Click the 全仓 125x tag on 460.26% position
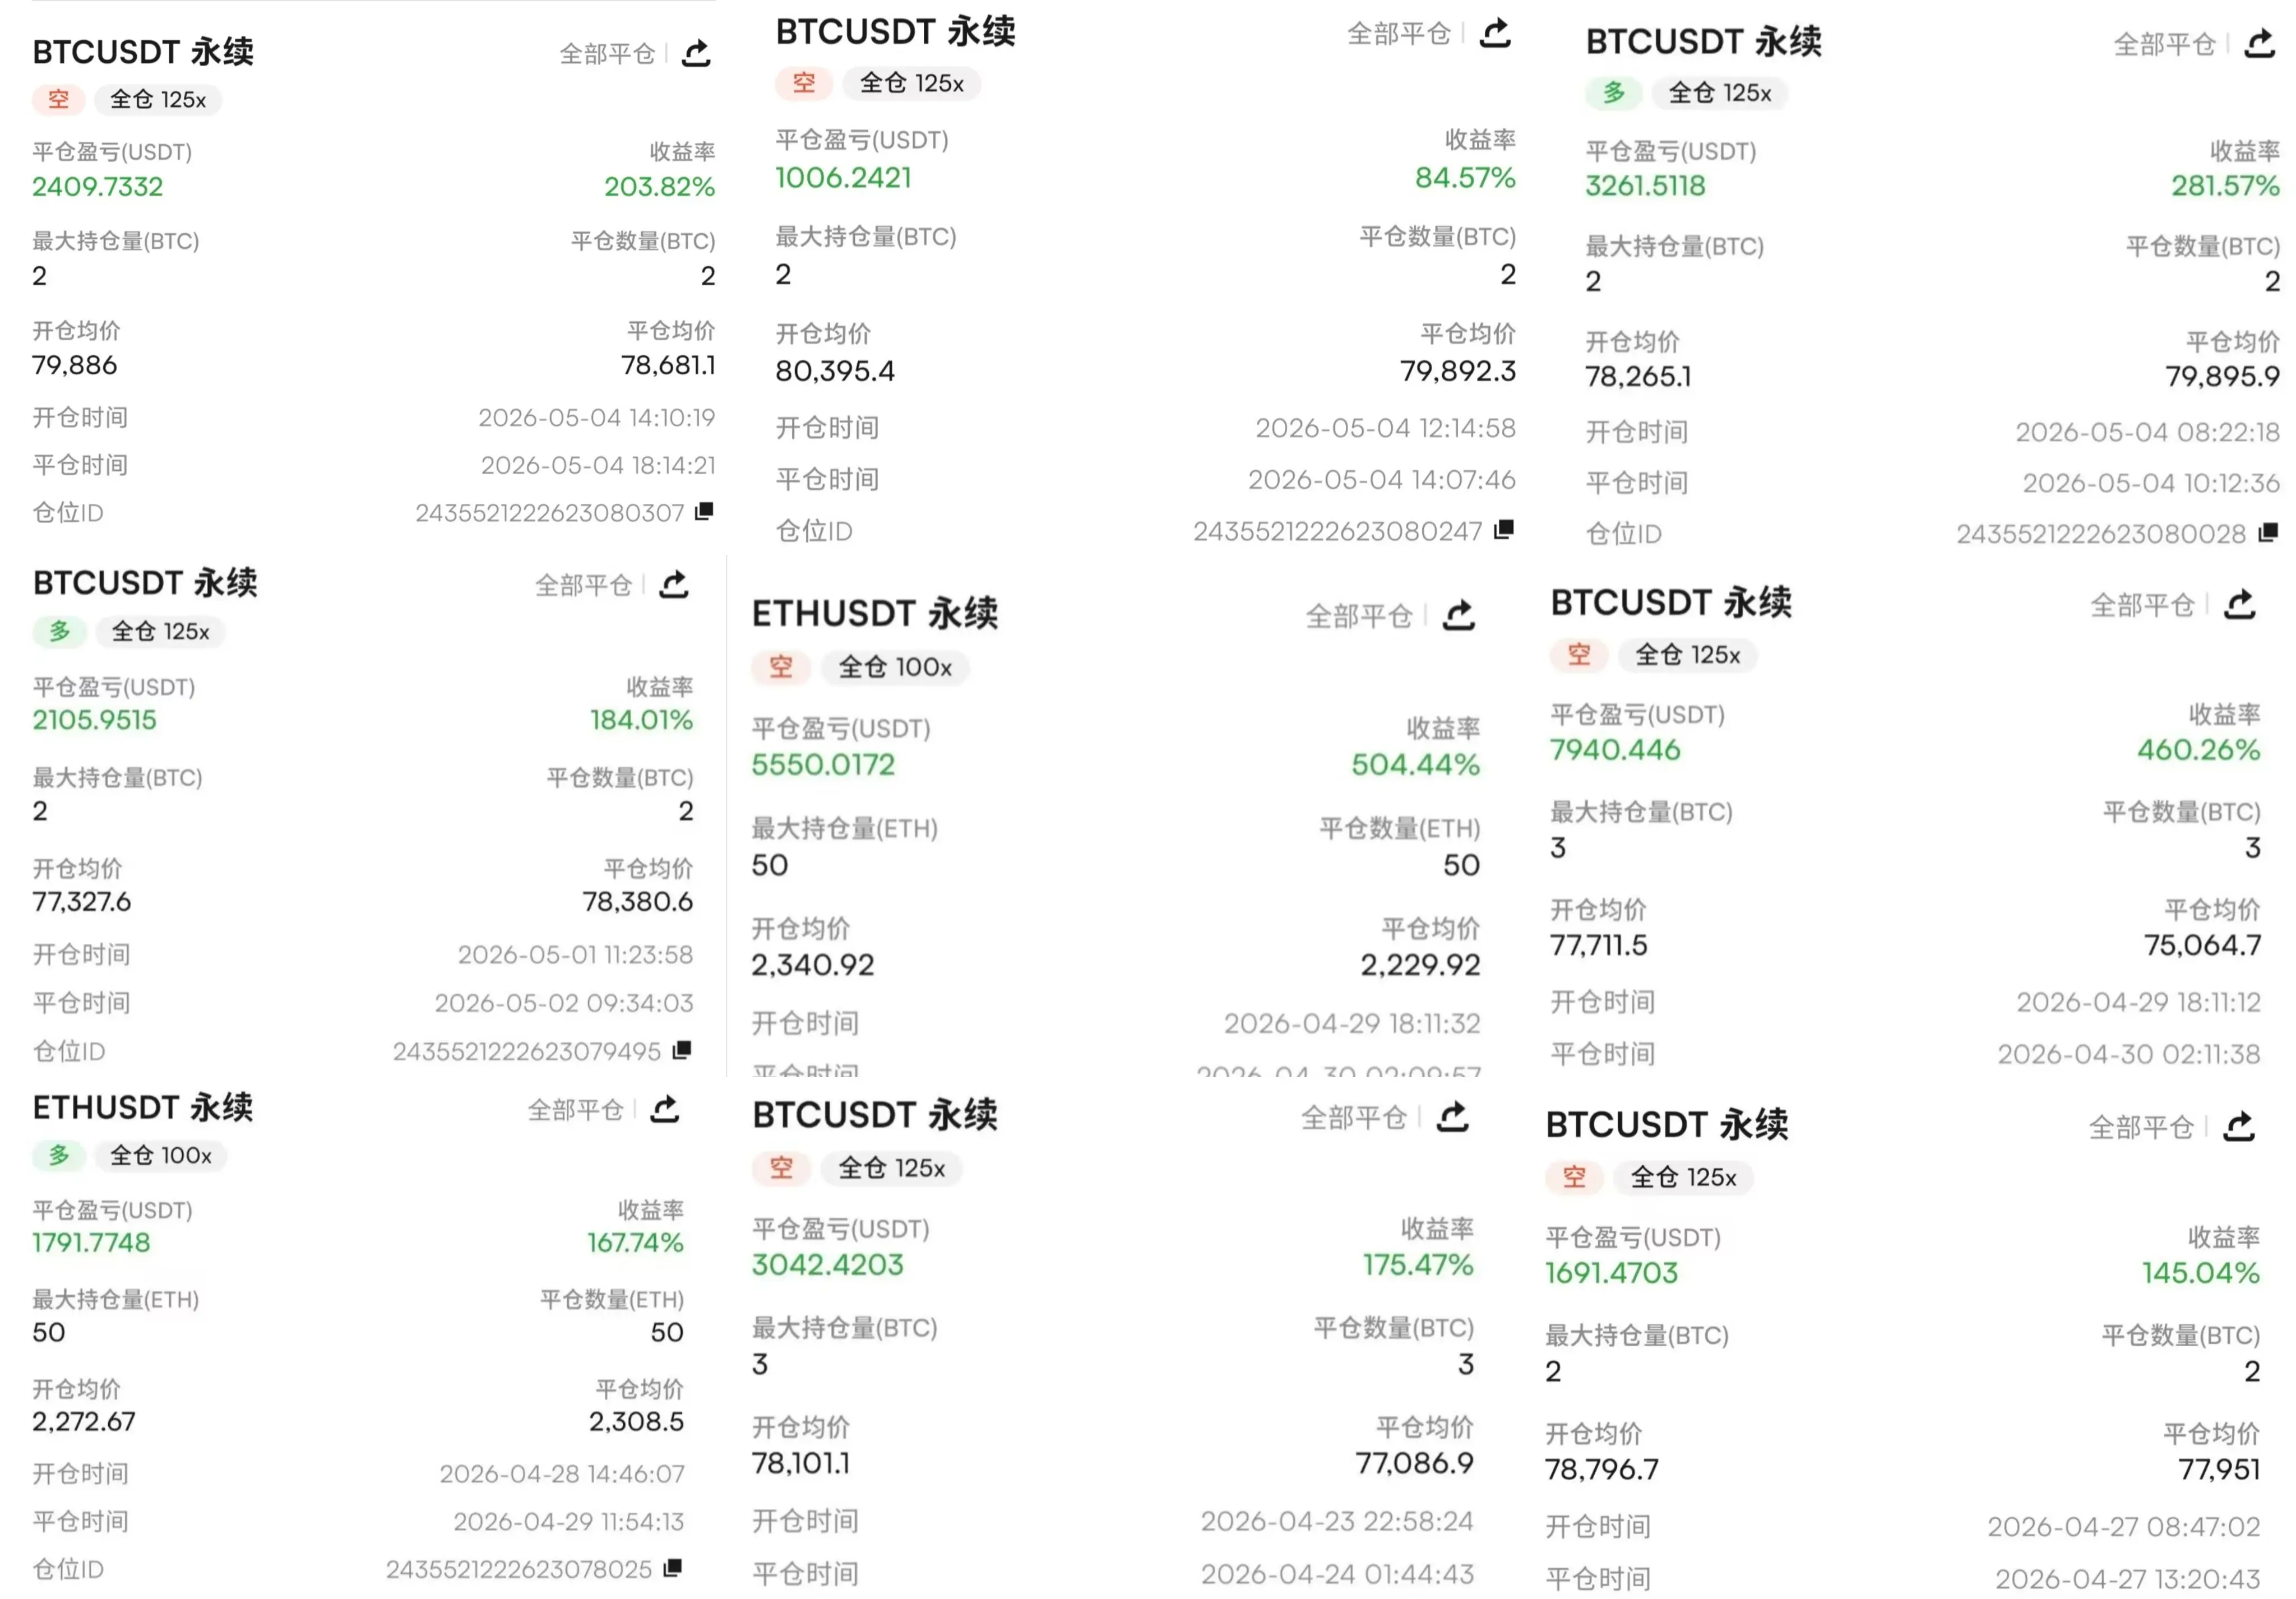2296x1599 pixels. (x=1688, y=655)
